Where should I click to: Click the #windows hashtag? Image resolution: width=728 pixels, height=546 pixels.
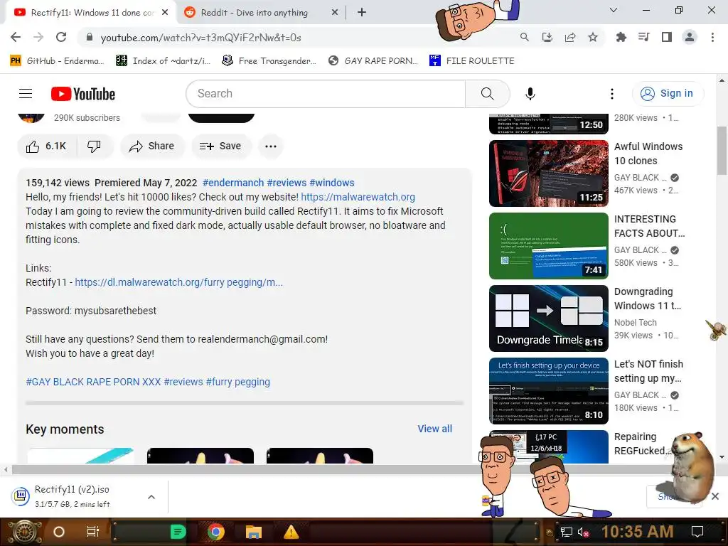coord(331,183)
